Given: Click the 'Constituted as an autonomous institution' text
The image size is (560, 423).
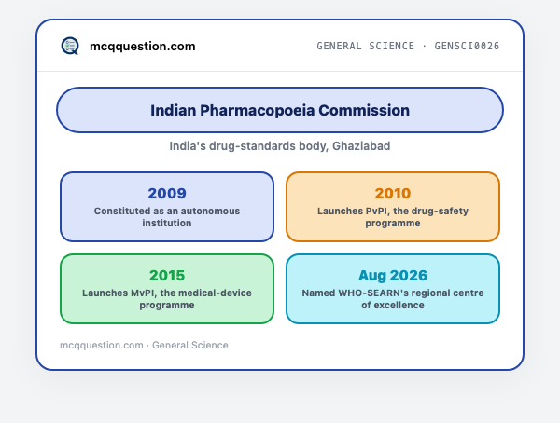Looking at the screenshot, I should click(x=167, y=217).
